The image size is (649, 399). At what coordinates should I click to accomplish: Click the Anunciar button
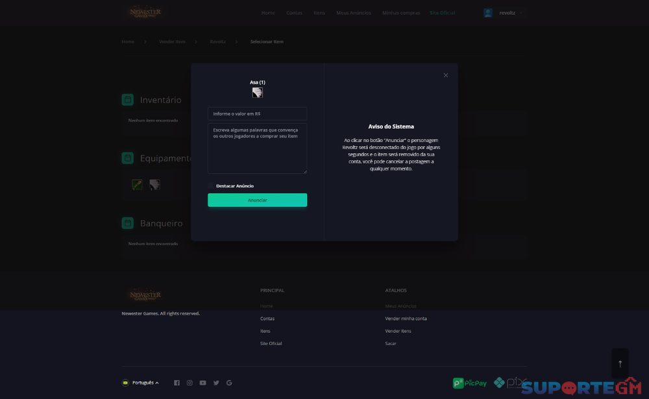click(258, 200)
